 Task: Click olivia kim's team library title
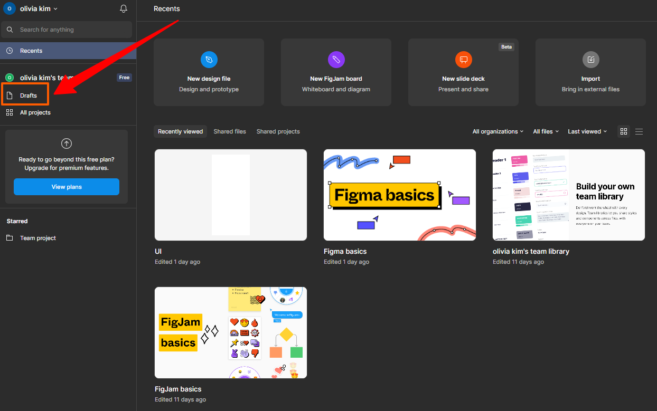[531, 252]
